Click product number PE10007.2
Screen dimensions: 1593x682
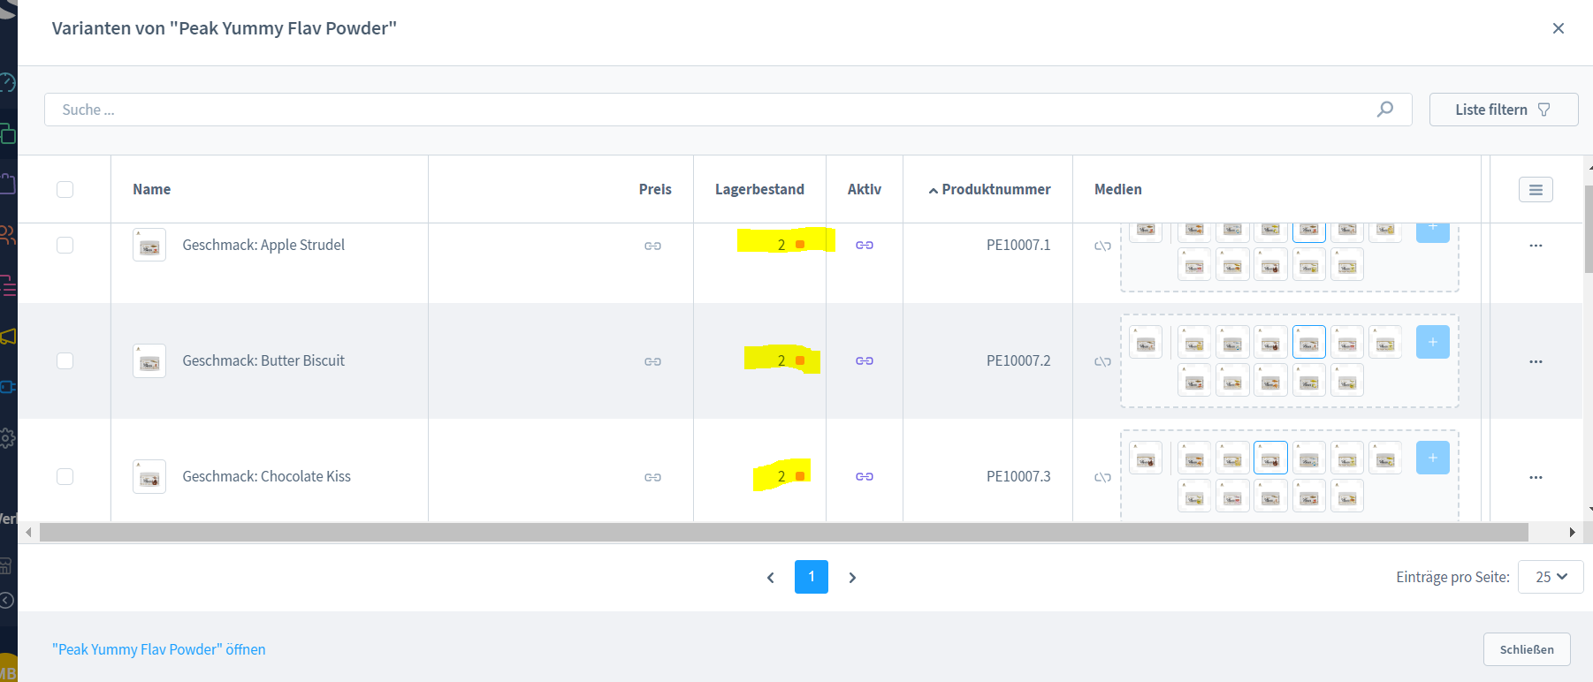(1018, 360)
